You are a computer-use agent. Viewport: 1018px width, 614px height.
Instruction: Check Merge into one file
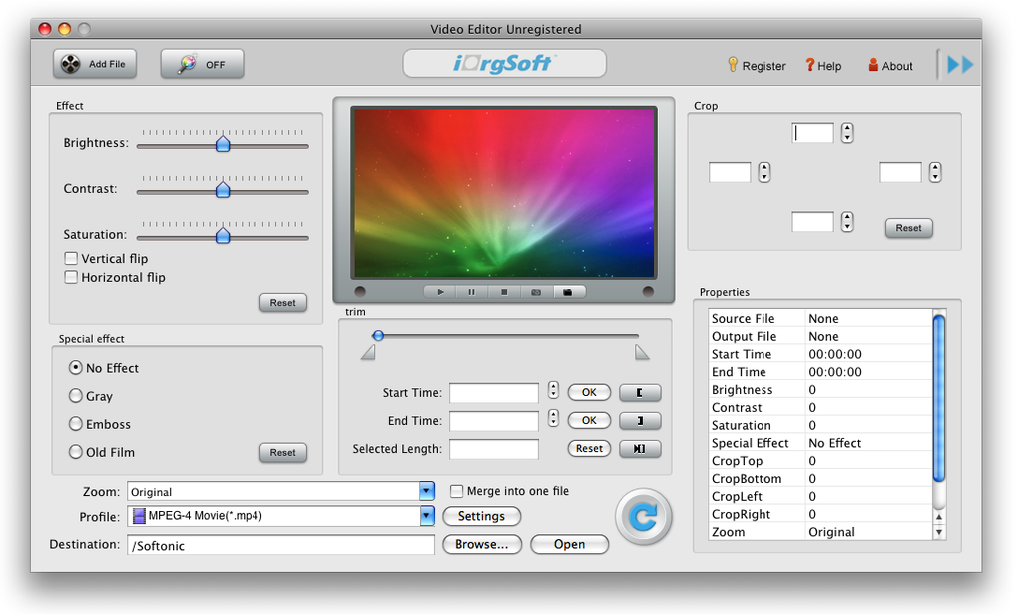[x=456, y=491]
